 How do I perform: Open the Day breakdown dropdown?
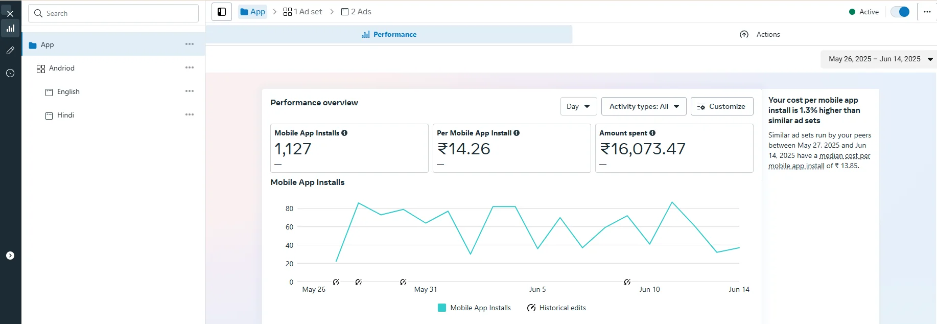pyautogui.click(x=578, y=106)
